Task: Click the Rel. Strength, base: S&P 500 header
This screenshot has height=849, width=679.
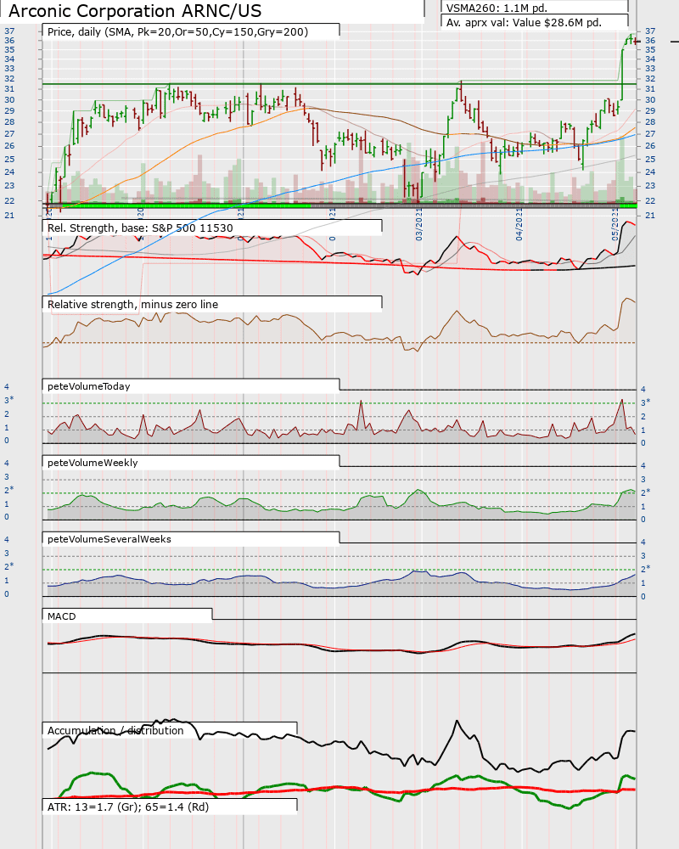Action: (x=140, y=228)
